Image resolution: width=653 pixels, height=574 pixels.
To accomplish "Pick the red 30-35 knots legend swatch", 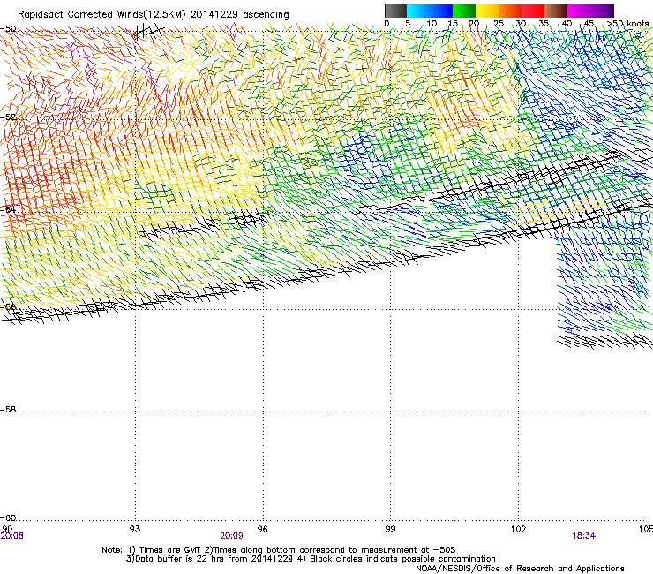I will [x=533, y=11].
